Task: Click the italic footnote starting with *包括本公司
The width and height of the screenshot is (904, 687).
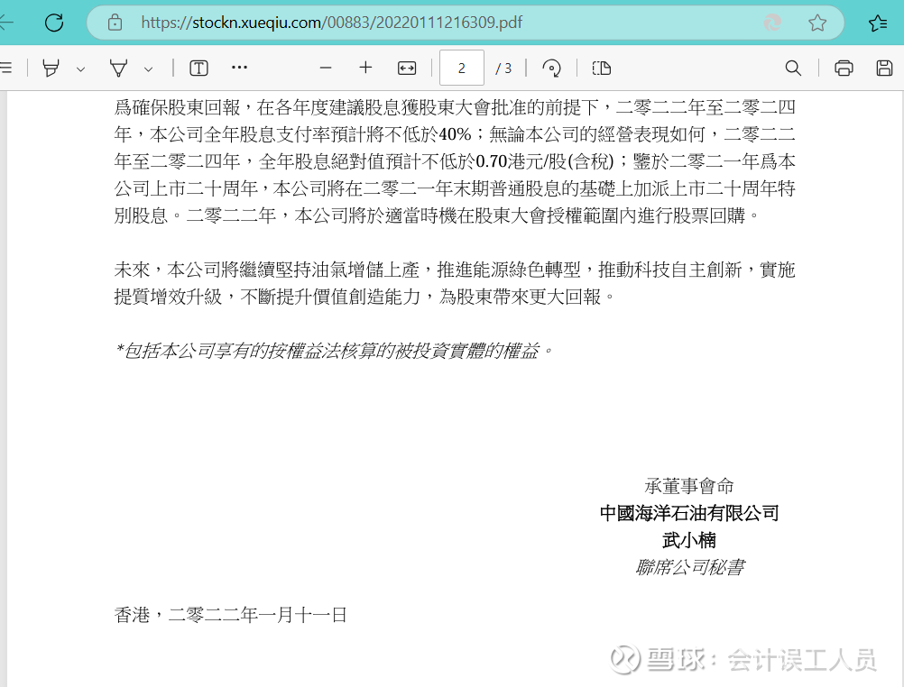Action: point(334,351)
